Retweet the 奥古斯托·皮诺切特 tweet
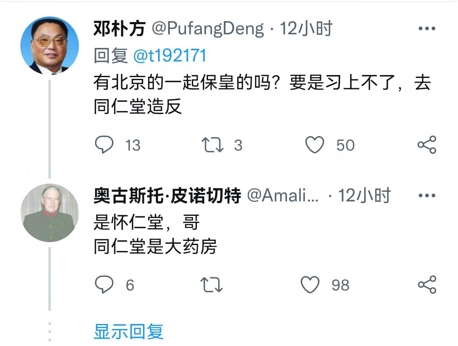Image resolution: width=458 pixels, height=346 pixels. pos(211,285)
